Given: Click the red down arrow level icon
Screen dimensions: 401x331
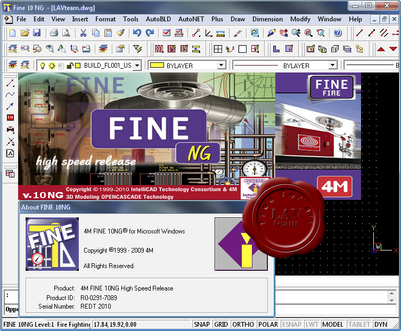Looking at the screenshot, I should pyautogui.click(x=393, y=49).
